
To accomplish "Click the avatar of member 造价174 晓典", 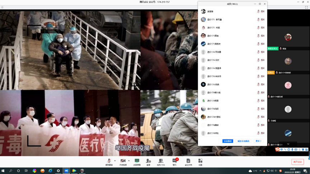I will (203, 84).
